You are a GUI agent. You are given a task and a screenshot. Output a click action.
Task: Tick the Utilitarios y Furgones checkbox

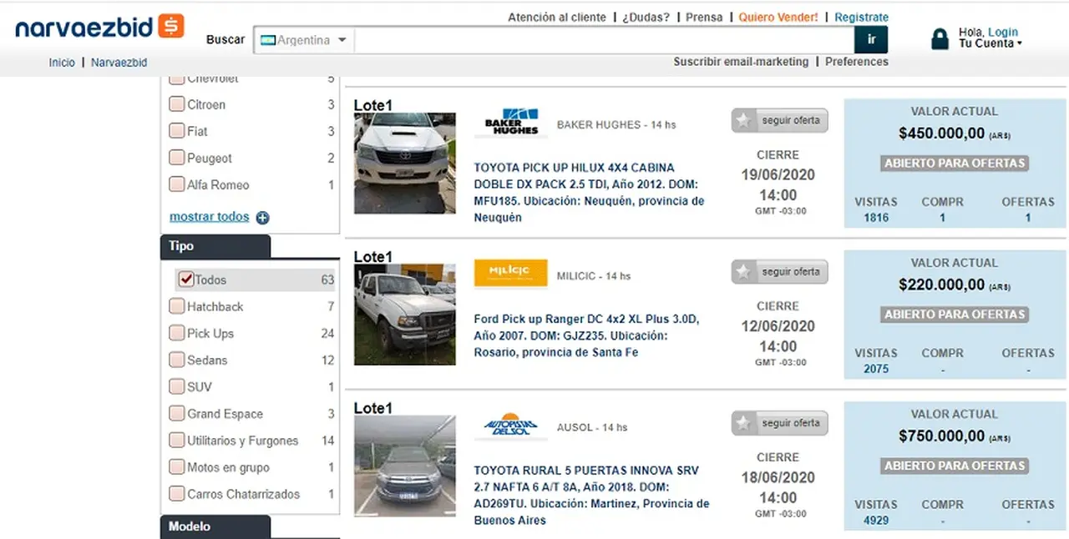176,440
